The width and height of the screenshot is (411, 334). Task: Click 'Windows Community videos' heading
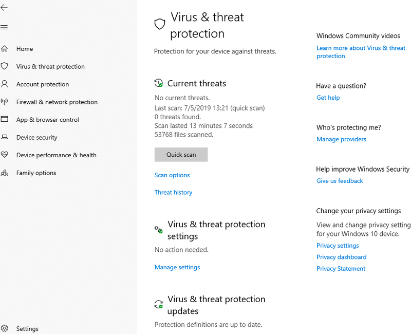click(x=358, y=35)
